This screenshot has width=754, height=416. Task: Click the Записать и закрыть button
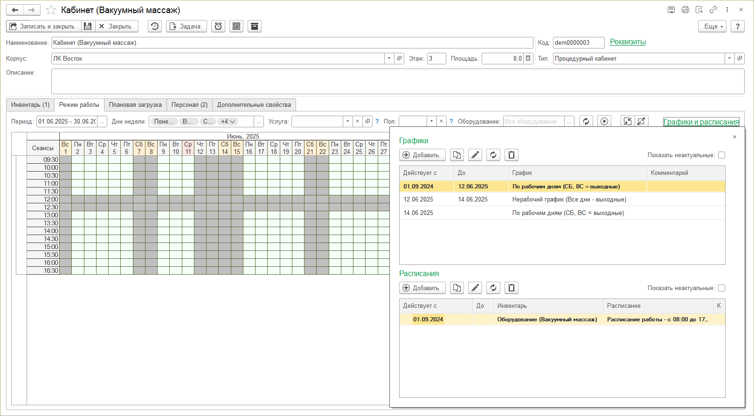click(43, 27)
